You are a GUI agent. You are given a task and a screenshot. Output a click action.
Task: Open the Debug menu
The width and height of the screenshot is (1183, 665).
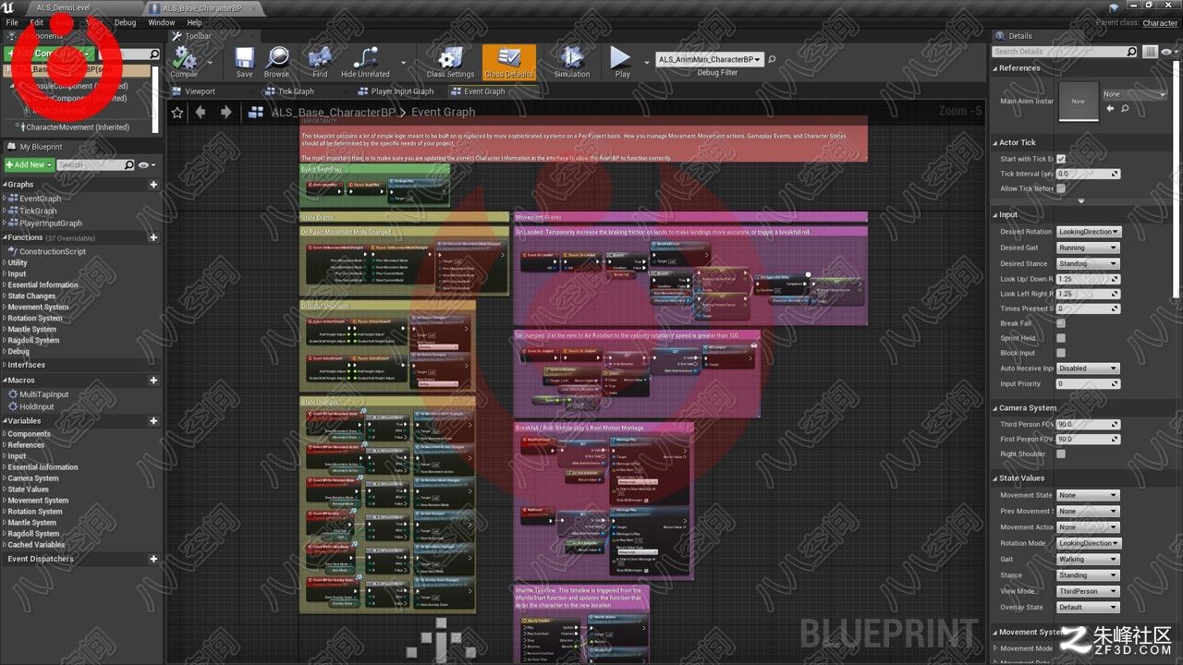click(125, 22)
